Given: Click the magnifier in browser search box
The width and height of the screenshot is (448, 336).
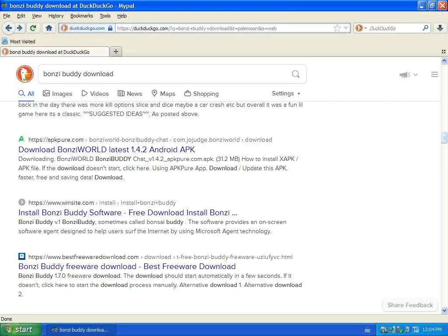Looking at the screenshot, I should click(x=425, y=28).
